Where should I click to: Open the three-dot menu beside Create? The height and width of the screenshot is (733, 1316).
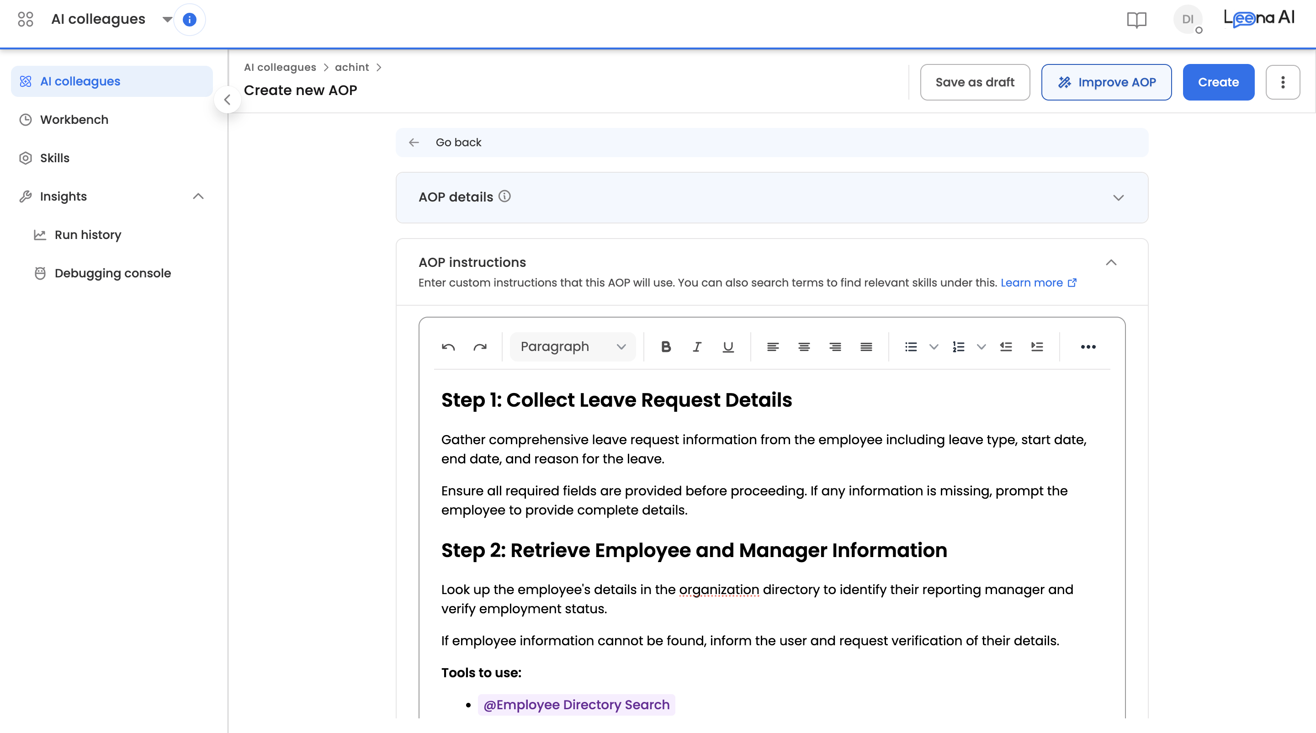click(x=1282, y=82)
